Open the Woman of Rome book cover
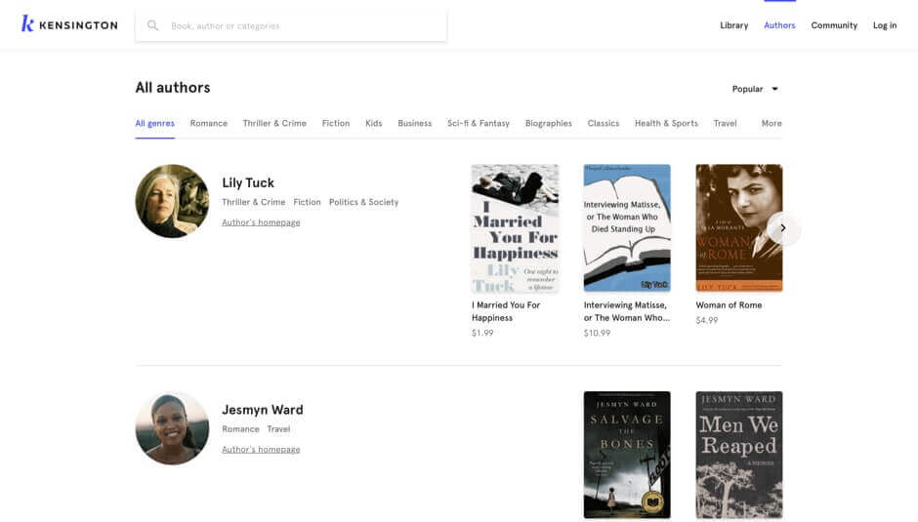The image size is (918, 522). coord(738,227)
